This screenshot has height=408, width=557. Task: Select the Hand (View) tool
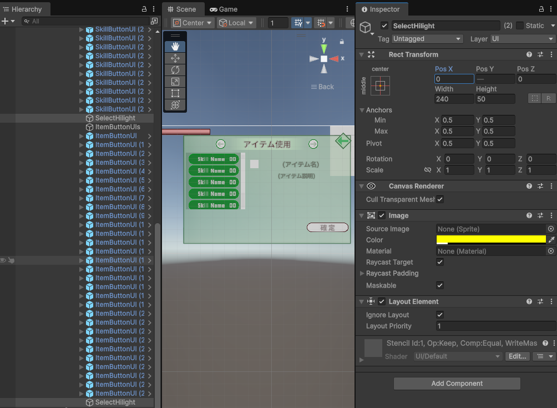[x=175, y=47]
